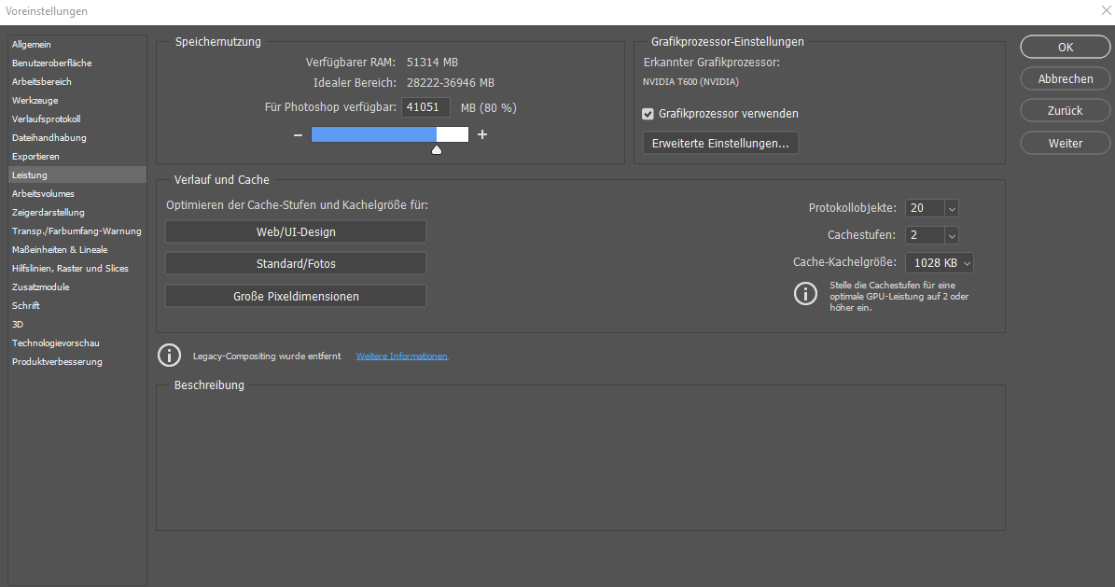Optimize cache for Standard/Fotos
Viewport: 1115px width, 587px height.
(296, 263)
